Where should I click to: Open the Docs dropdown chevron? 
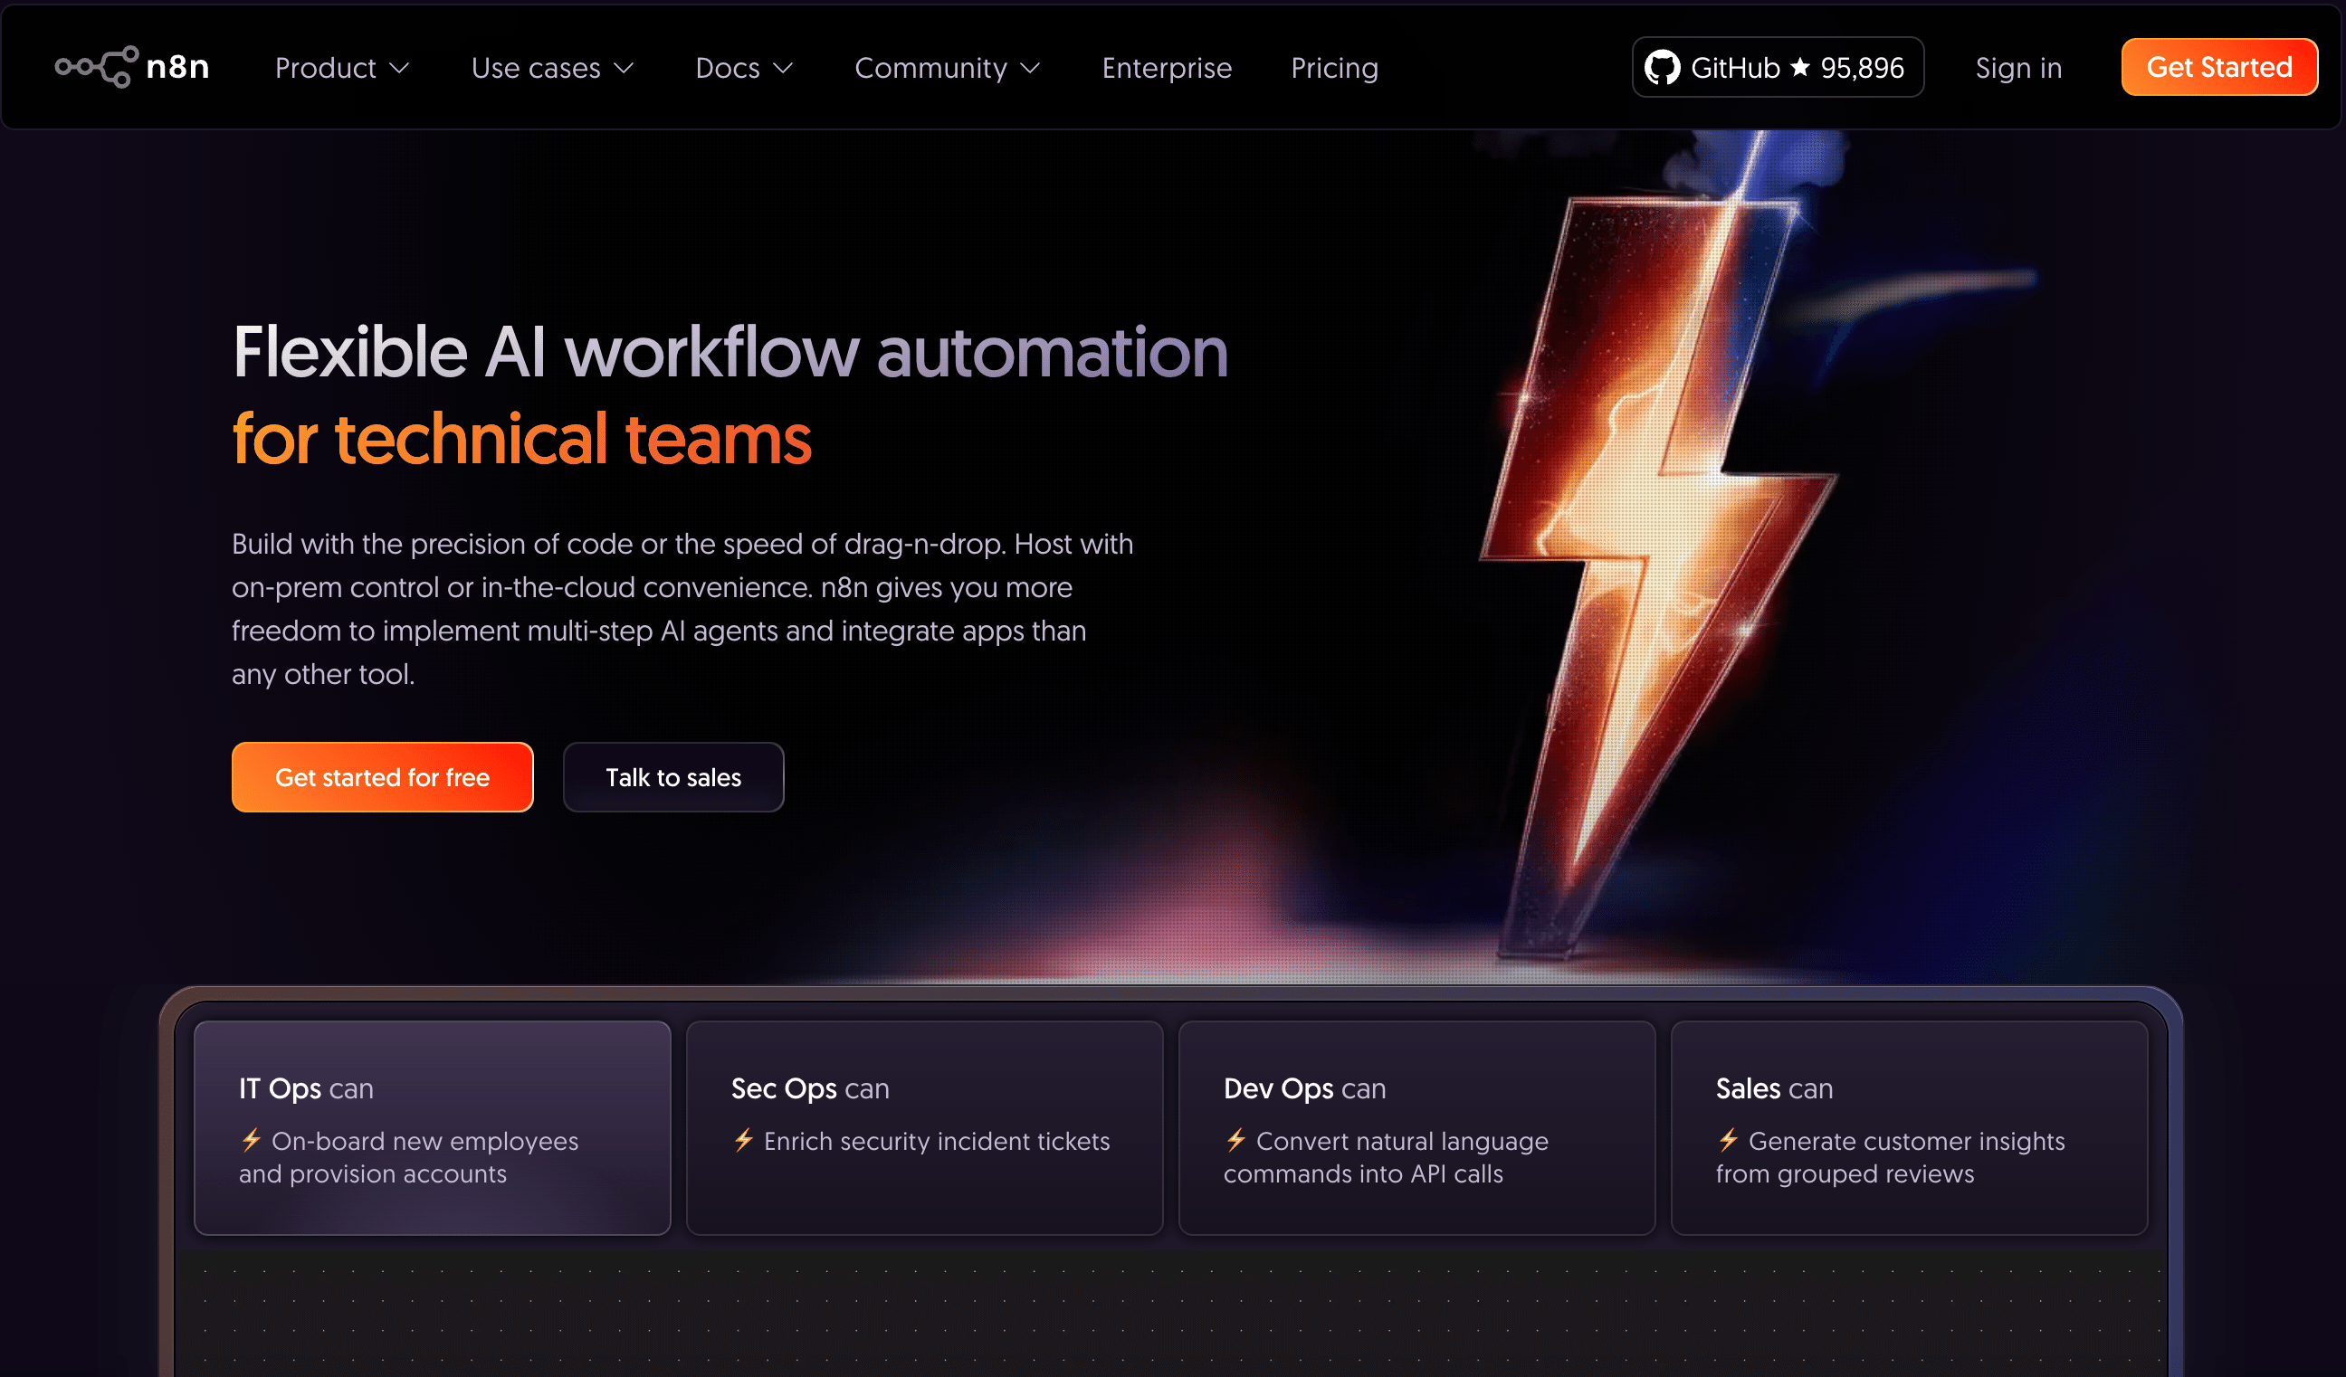pyautogui.click(x=783, y=68)
